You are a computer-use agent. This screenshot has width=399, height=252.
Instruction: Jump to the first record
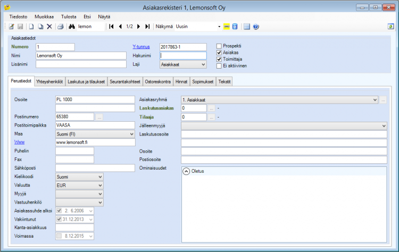111,27
